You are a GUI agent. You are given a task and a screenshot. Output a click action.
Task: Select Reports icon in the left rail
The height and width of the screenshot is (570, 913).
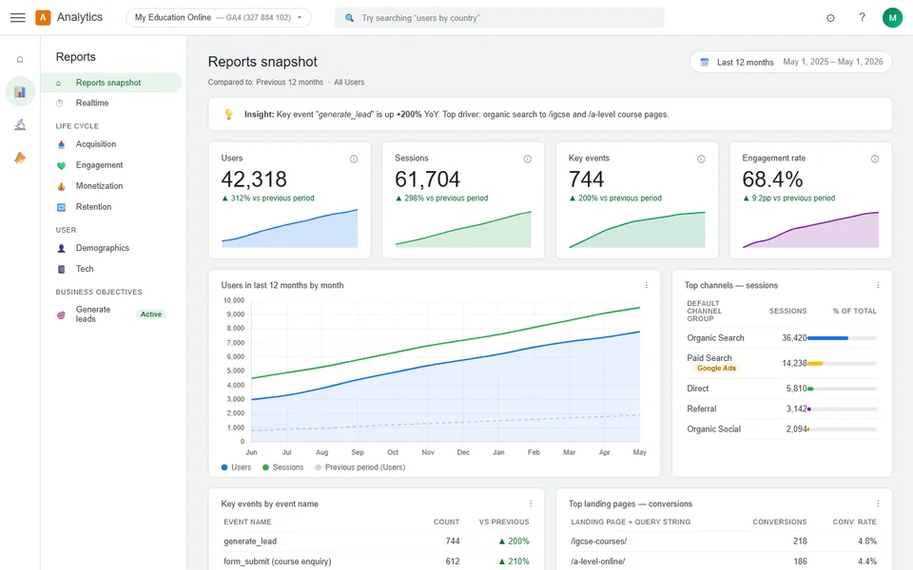(x=20, y=91)
